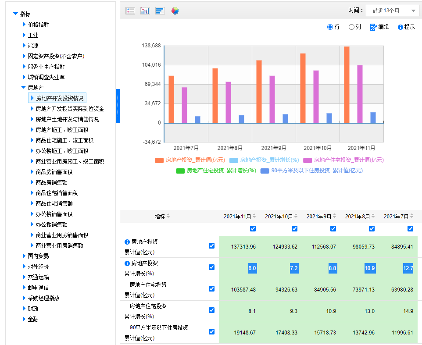Select the 列 radio button
The width and height of the screenshot is (422, 345).
point(351,27)
